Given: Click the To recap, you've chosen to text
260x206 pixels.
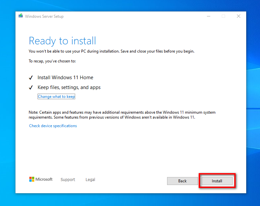Looking at the screenshot, I should coord(52,61).
